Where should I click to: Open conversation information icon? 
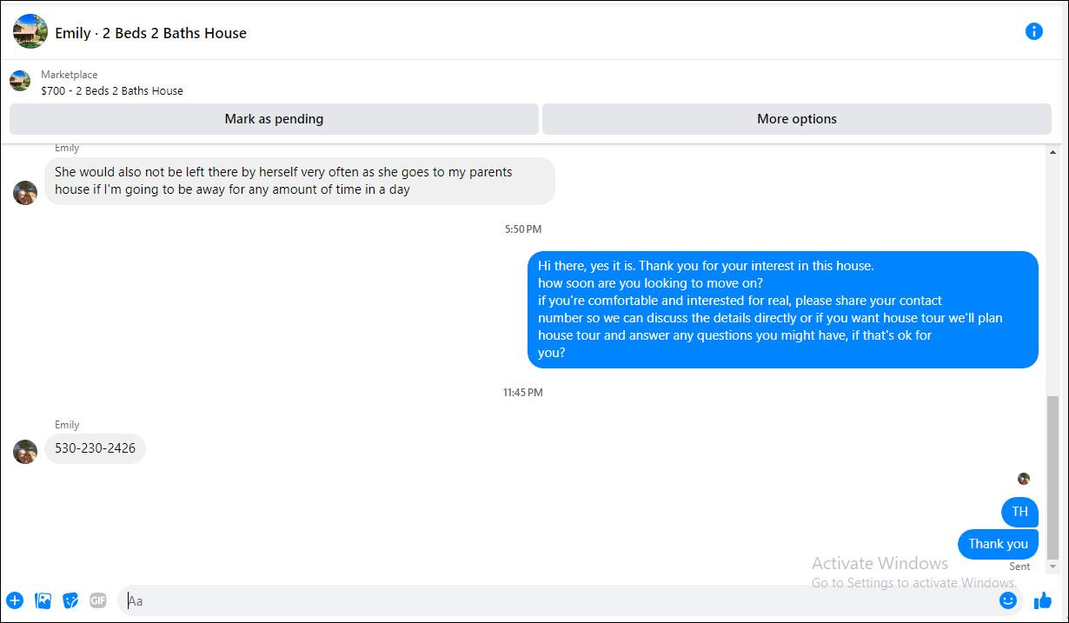pos(1033,31)
